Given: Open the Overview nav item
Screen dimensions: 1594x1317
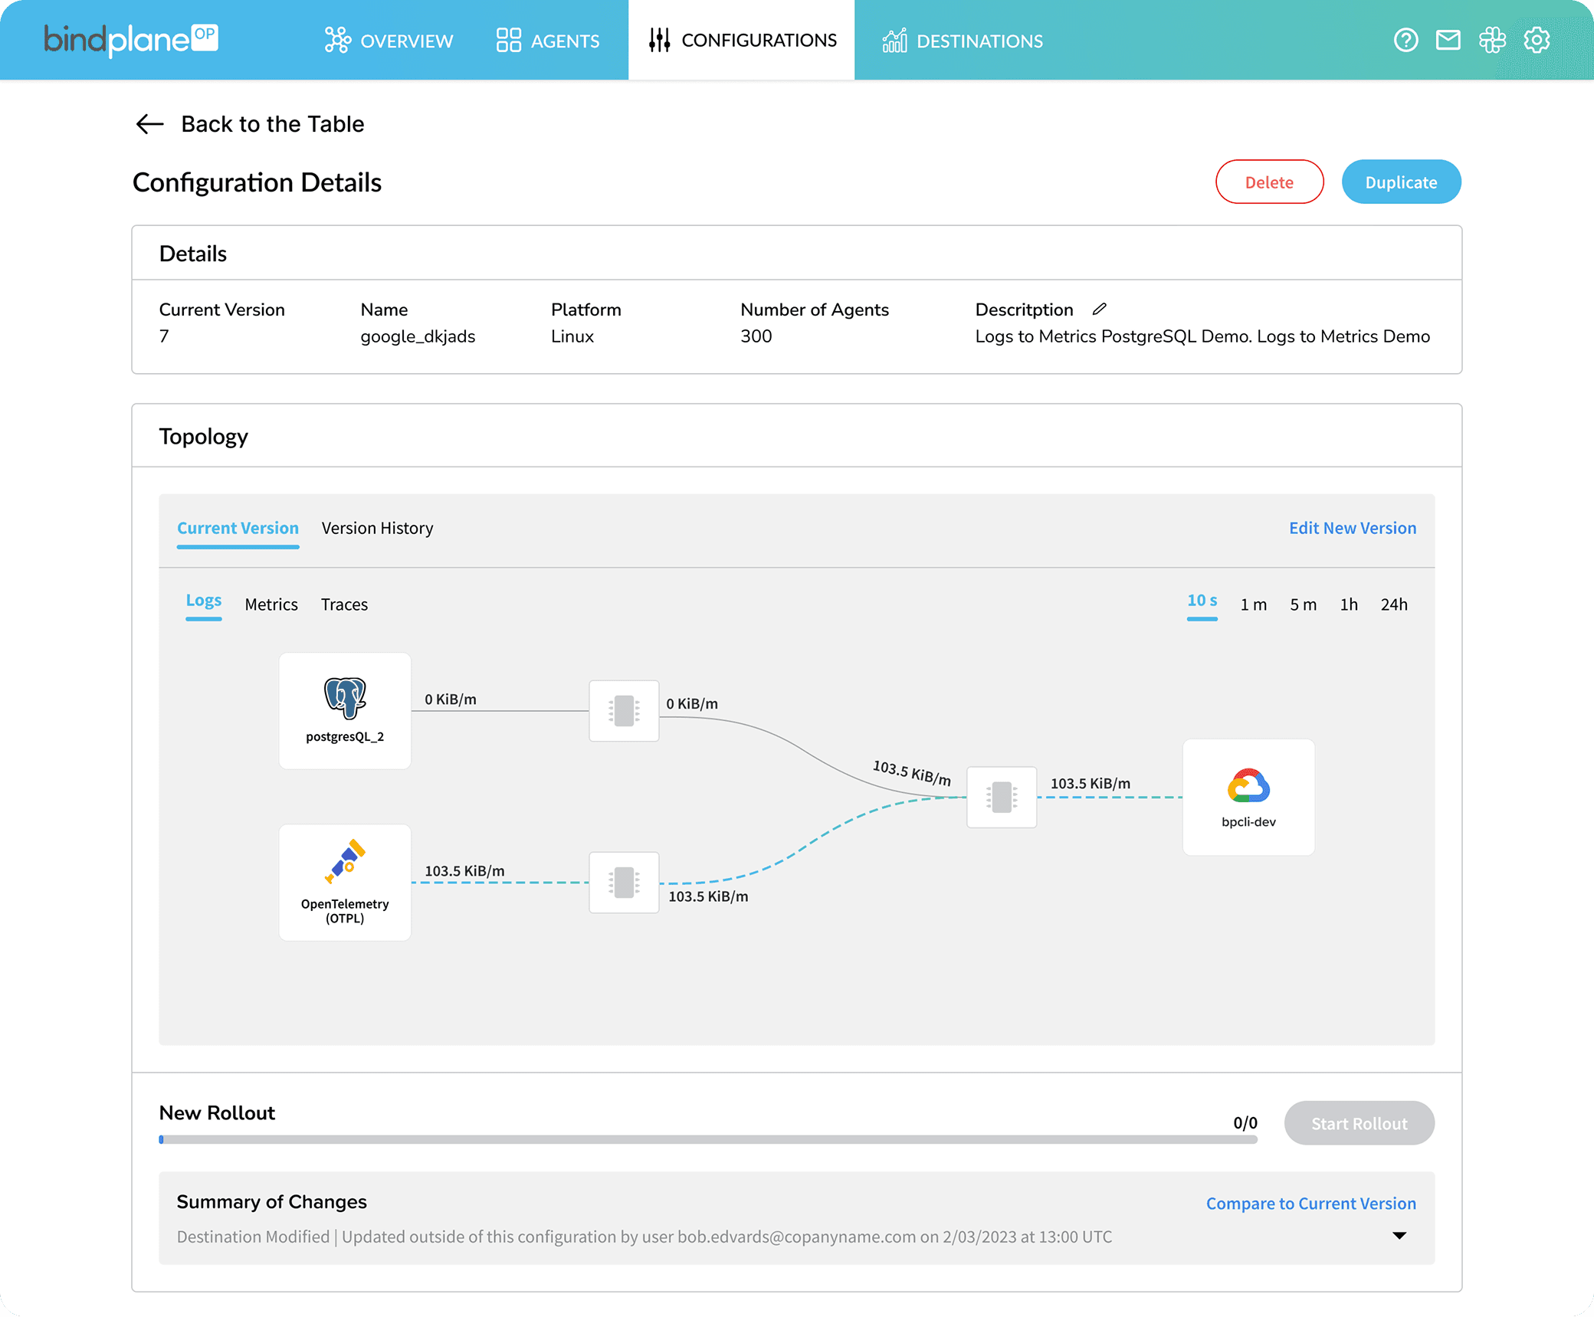Looking at the screenshot, I should pyautogui.click(x=389, y=41).
